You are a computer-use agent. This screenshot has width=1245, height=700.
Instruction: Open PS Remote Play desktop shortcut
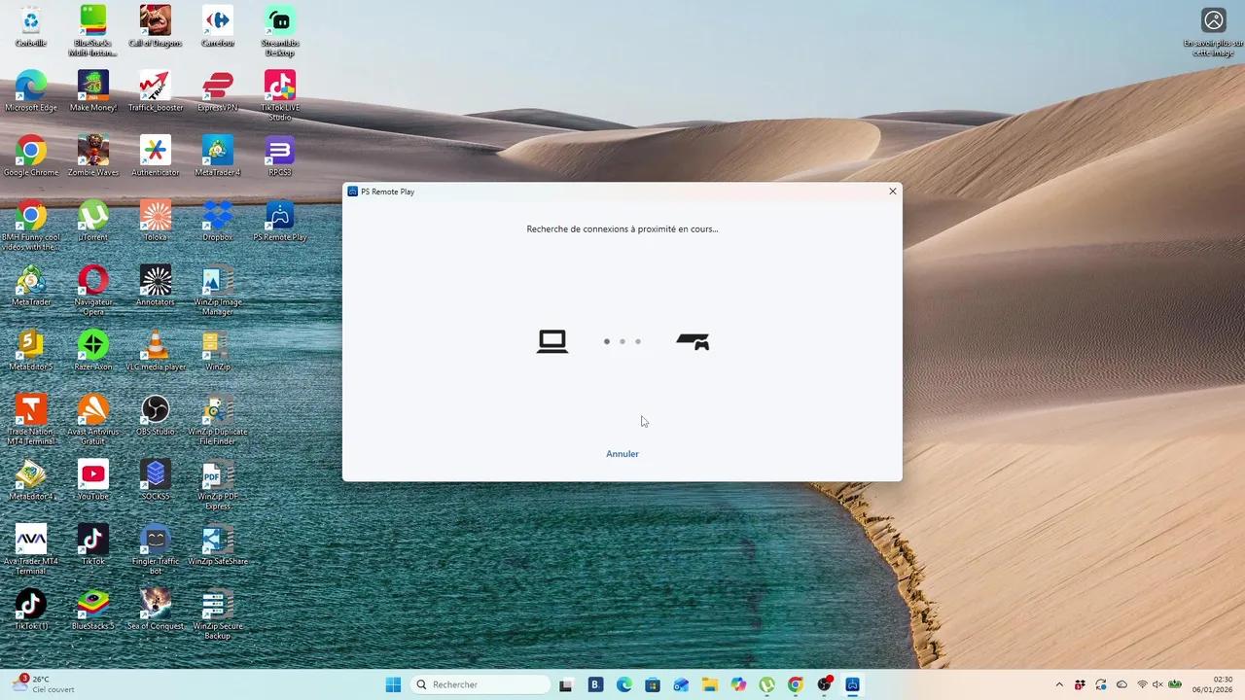pos(280,216)
